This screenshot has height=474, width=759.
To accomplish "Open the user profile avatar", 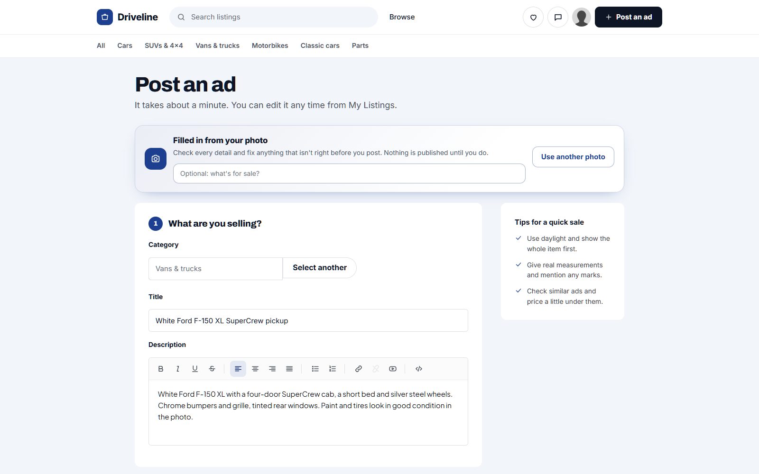I will pos(582,17).
